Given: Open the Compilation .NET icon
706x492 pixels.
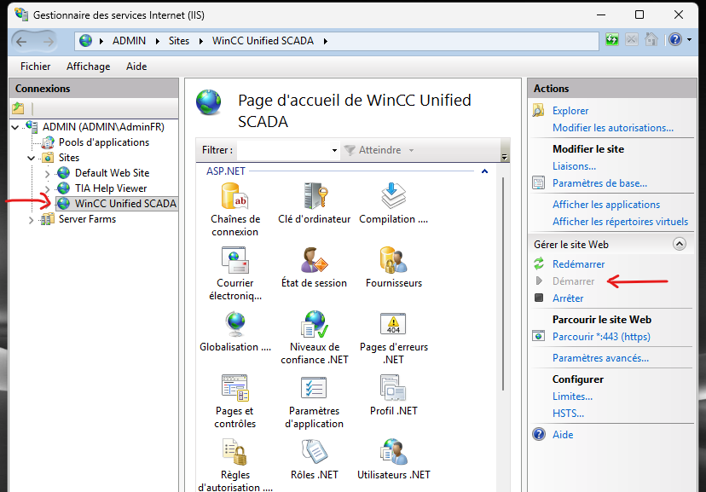Looking at the screenshot, I should [x=394, y=204].
